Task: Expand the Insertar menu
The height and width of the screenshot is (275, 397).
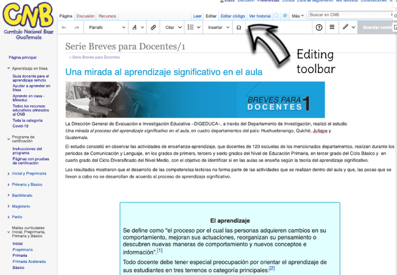Action: (218, 27)
